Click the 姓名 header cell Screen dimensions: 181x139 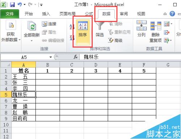[24, 71]
